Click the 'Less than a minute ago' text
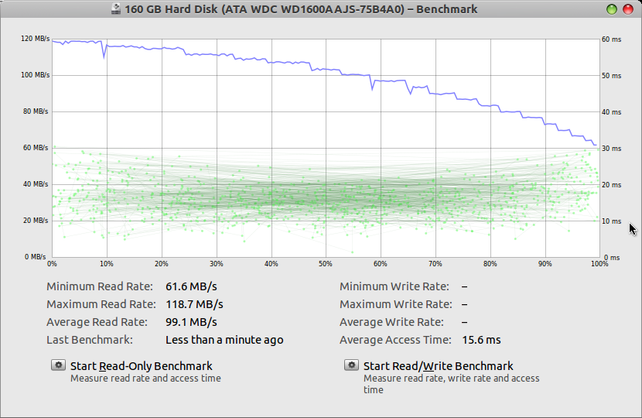 224,340
